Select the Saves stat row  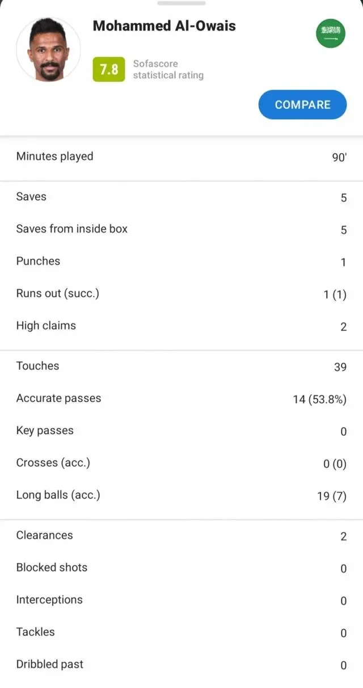181,197
